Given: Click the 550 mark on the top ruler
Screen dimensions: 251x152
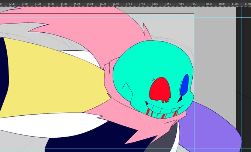Looking at the screenshot, I should tap(90, 4).
